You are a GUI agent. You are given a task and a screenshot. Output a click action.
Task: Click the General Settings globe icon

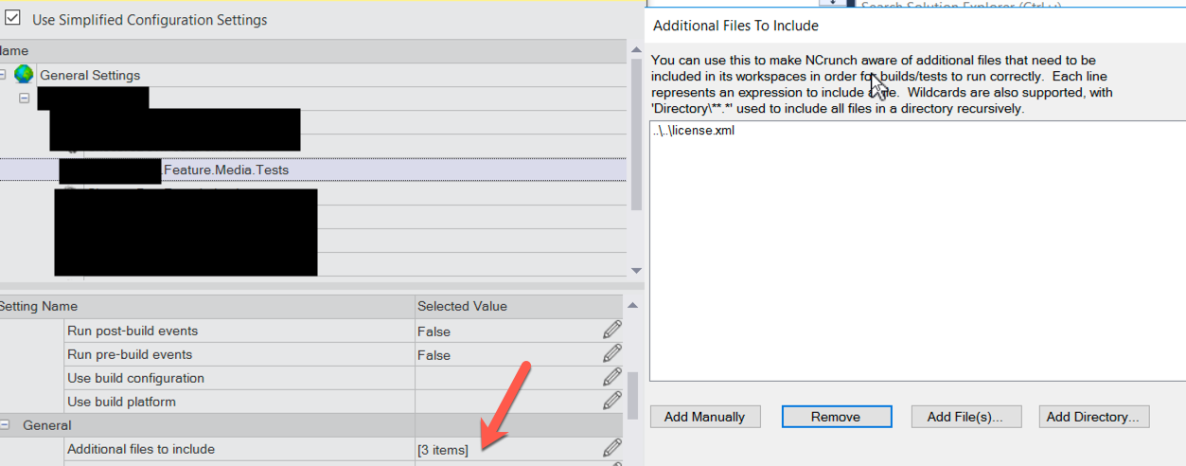point(24,75)
